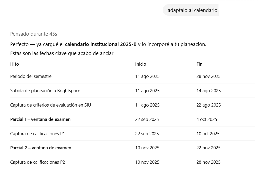The image size is (265, 169).
Task: Click the '28 nov 2025' end date for Periodo del semestre
Action: pyautogui.click(x=208, y=76)
